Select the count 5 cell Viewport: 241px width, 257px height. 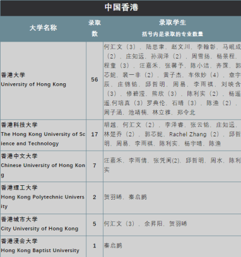pos(95,224)
